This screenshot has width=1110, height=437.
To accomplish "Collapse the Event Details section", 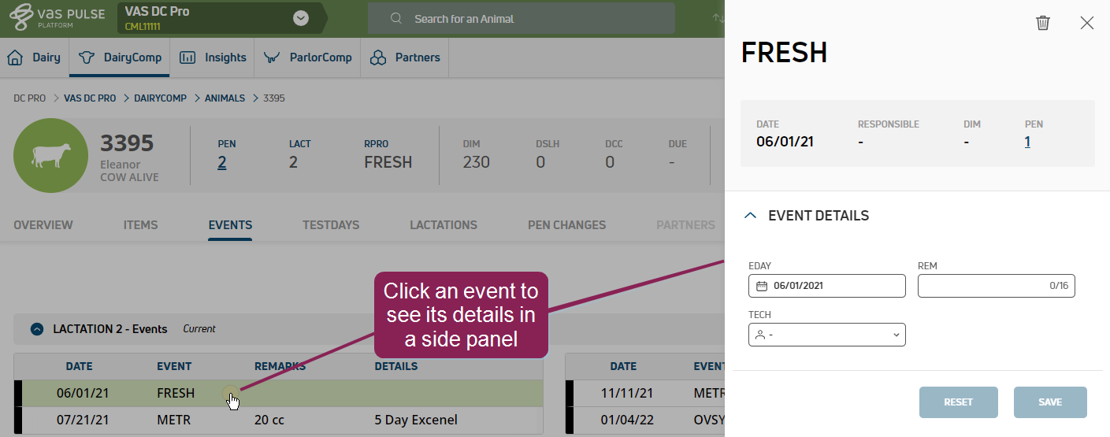I will coord(751,216).
